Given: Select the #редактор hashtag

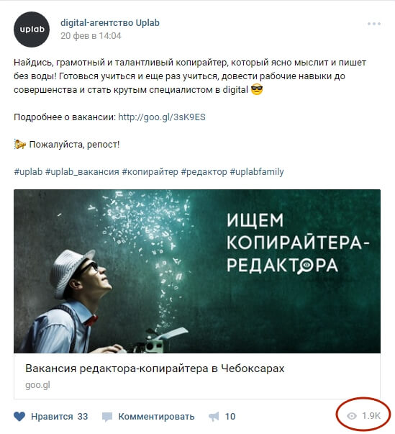Looking at the screenshot, I should click(x=204, y=172).
